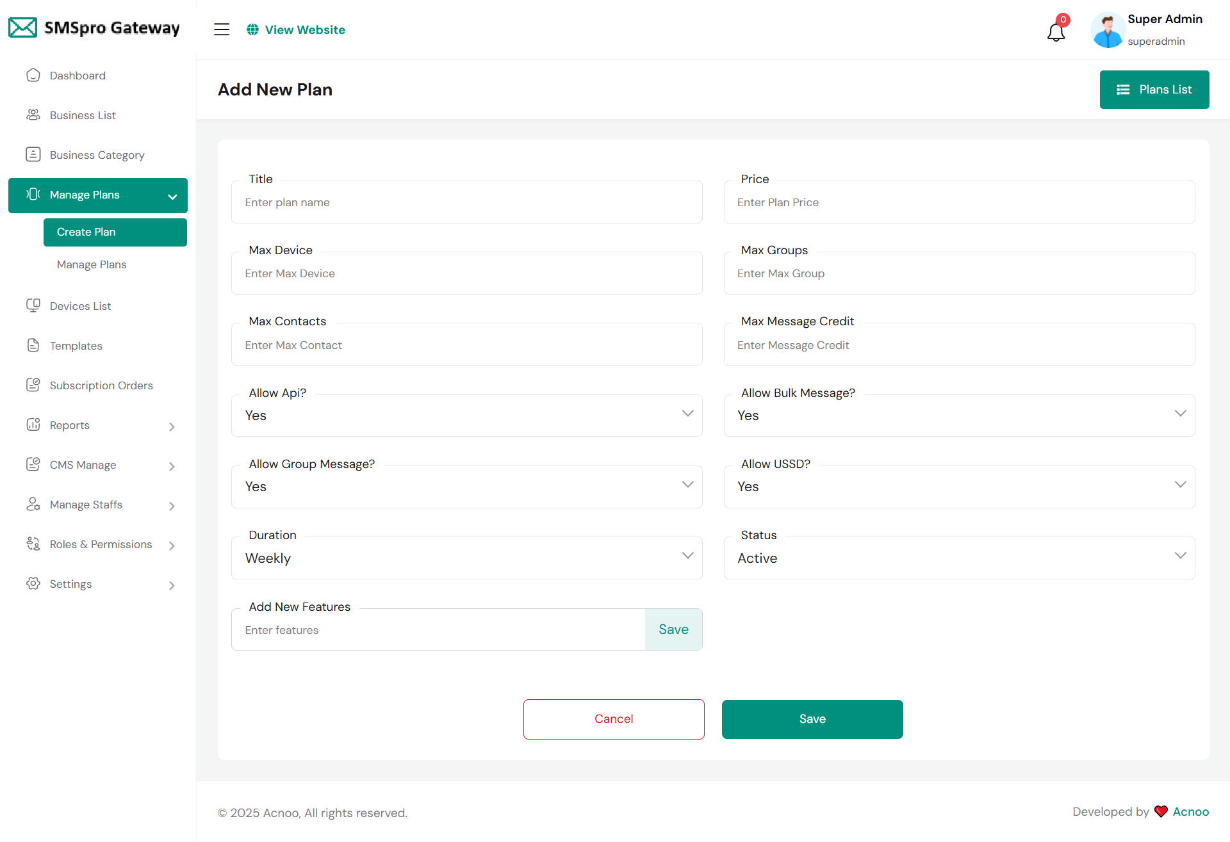Open the notification bell
1230x842 pixels.
[1056, 31]
